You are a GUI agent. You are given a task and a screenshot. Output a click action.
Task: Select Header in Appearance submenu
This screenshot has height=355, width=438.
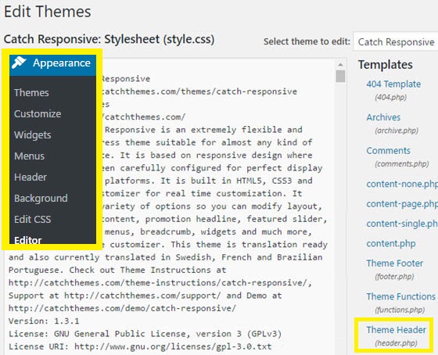(31, 177)
